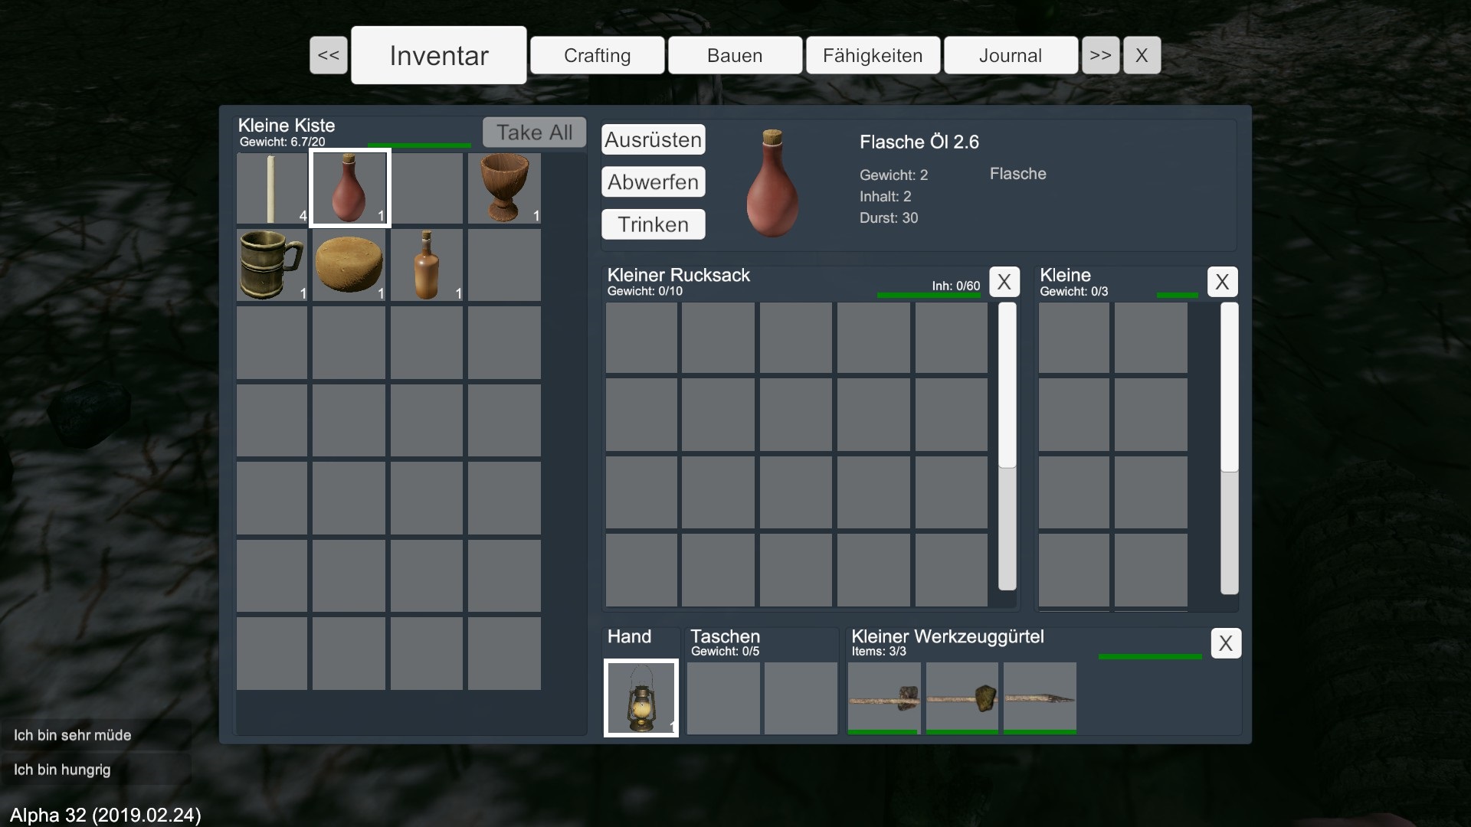This screenshot has height=827, width=1471.
Task: Select the candle item in Kleine Kiste
Action: [271, 188]
